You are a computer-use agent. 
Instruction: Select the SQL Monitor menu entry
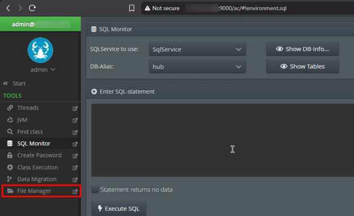(x=34, y=143)
